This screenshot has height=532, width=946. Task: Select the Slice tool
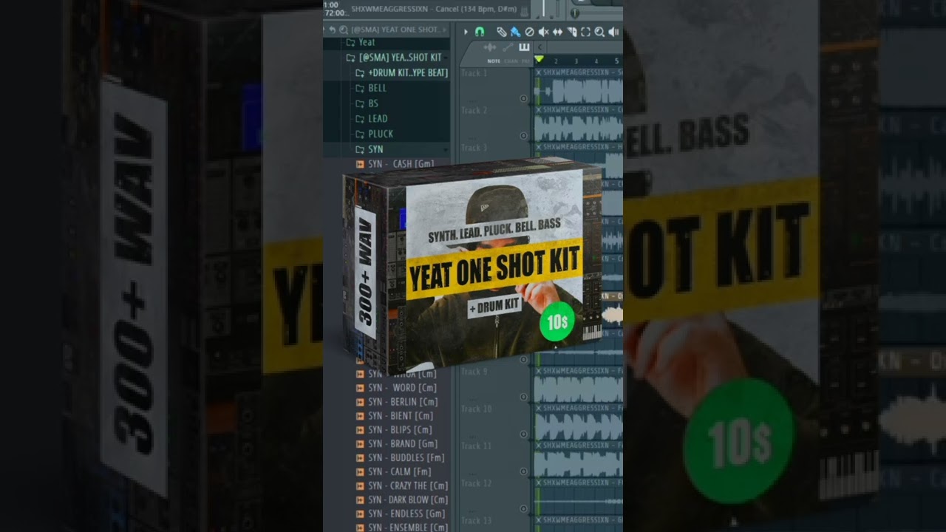point(572,32)
